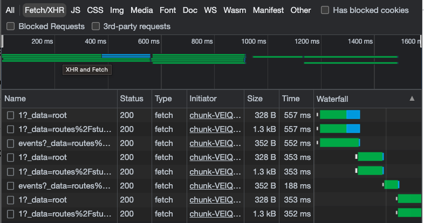The width and height of the screenshot is (424, 223).
Task: Filter by WS requests
Action: pos(210,10)
